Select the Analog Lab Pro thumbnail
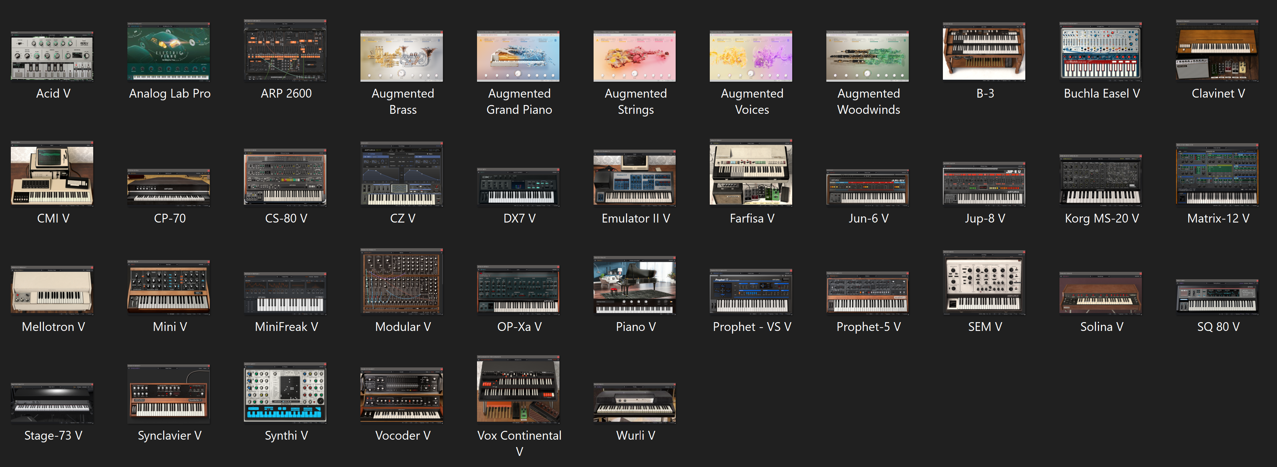Image resolution: width=1277 pixels, height=467 pixels. 169,52
